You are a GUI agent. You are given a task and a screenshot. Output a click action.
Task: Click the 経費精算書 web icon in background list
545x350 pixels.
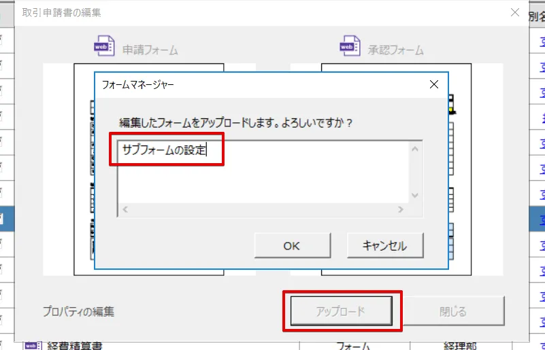coord(33,346)
